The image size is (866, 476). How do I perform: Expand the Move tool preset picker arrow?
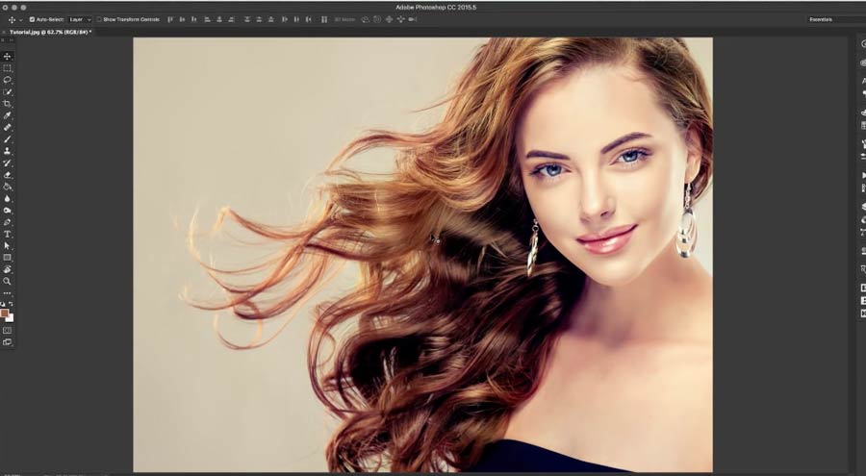tap(20, 19)
